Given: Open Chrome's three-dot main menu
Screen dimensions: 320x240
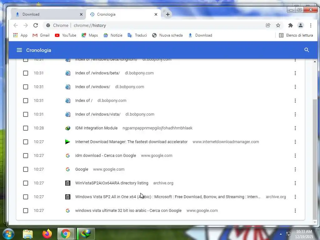Looking at the screenshot, I should pos(311,25).
